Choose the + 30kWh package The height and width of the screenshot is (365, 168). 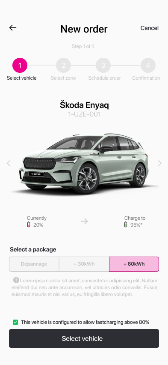(x=84, y=264)
